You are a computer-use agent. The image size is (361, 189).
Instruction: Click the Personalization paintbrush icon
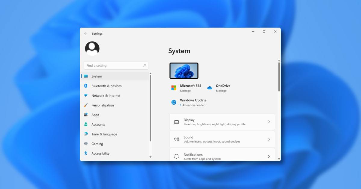(x=86, y=105)
